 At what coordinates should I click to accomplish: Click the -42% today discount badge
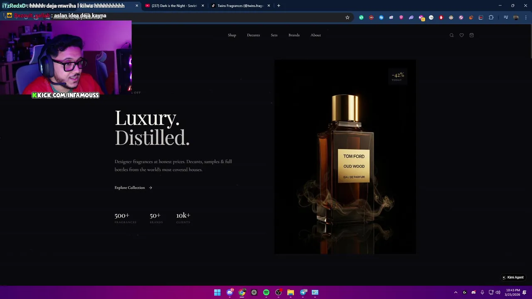[x=398, y=76]
